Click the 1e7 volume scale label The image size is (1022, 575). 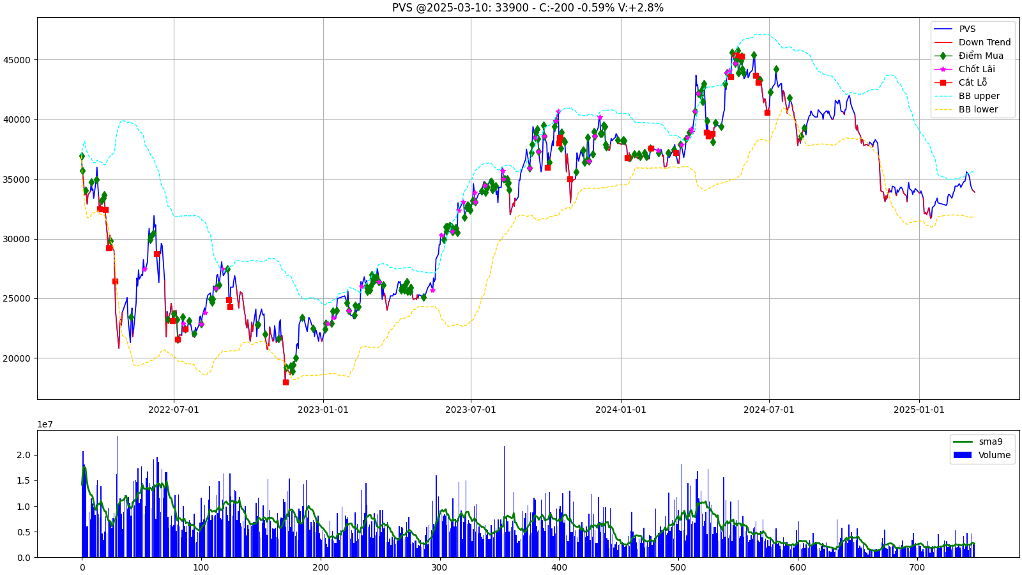coord(45,424)
